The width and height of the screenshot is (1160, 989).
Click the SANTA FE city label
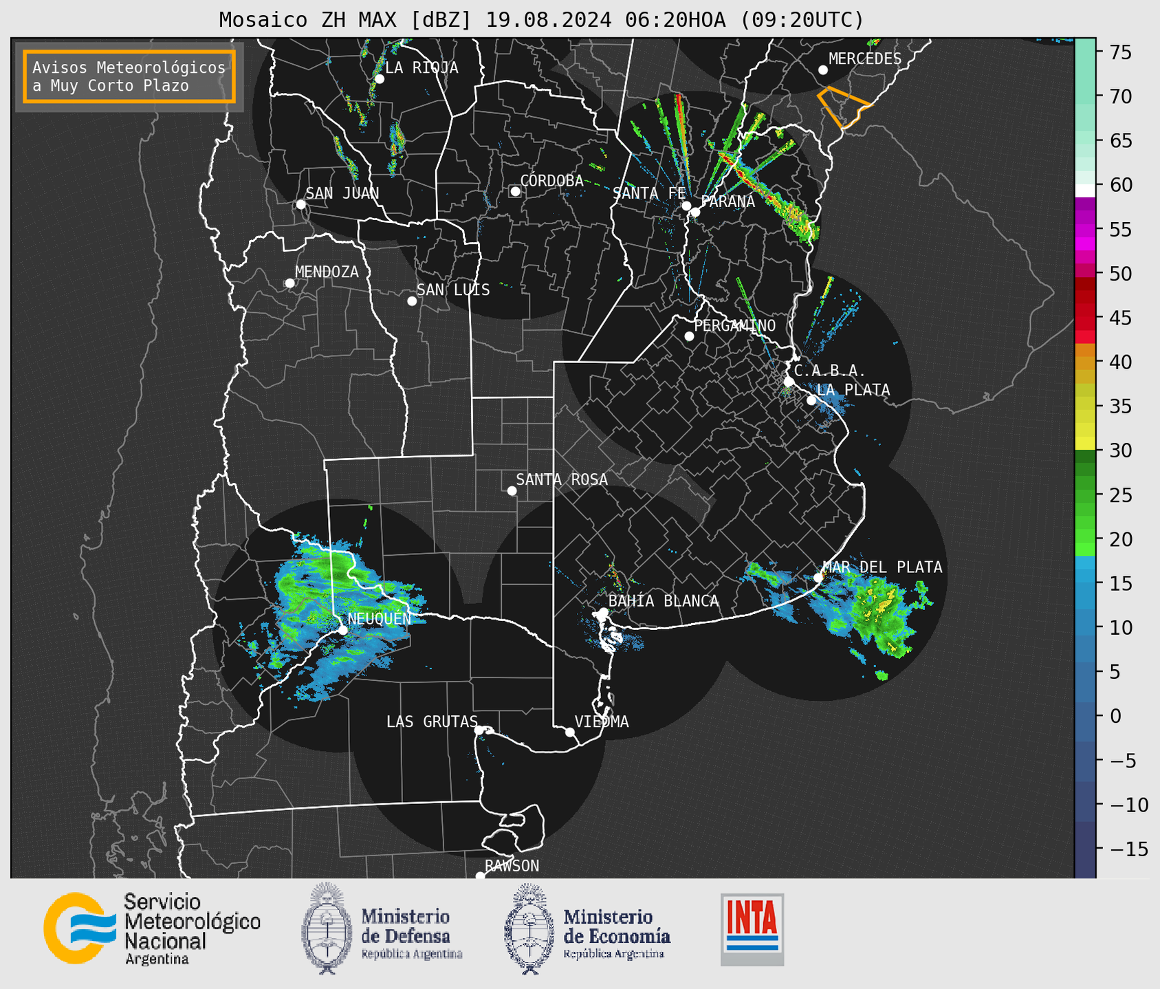[649, 193]
